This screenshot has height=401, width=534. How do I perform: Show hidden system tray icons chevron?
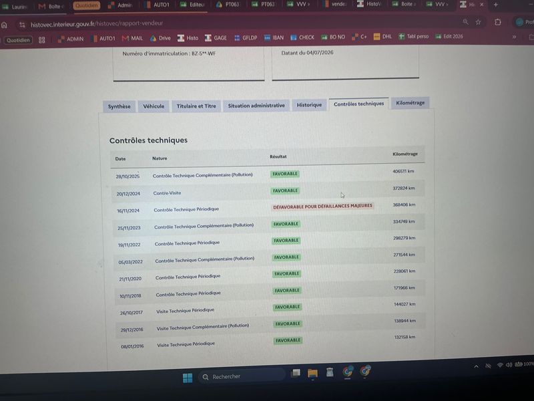[x=476, y=366]
